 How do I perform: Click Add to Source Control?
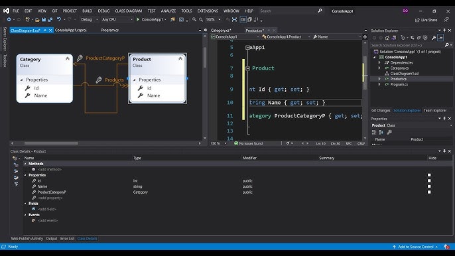tap(415, 247)
